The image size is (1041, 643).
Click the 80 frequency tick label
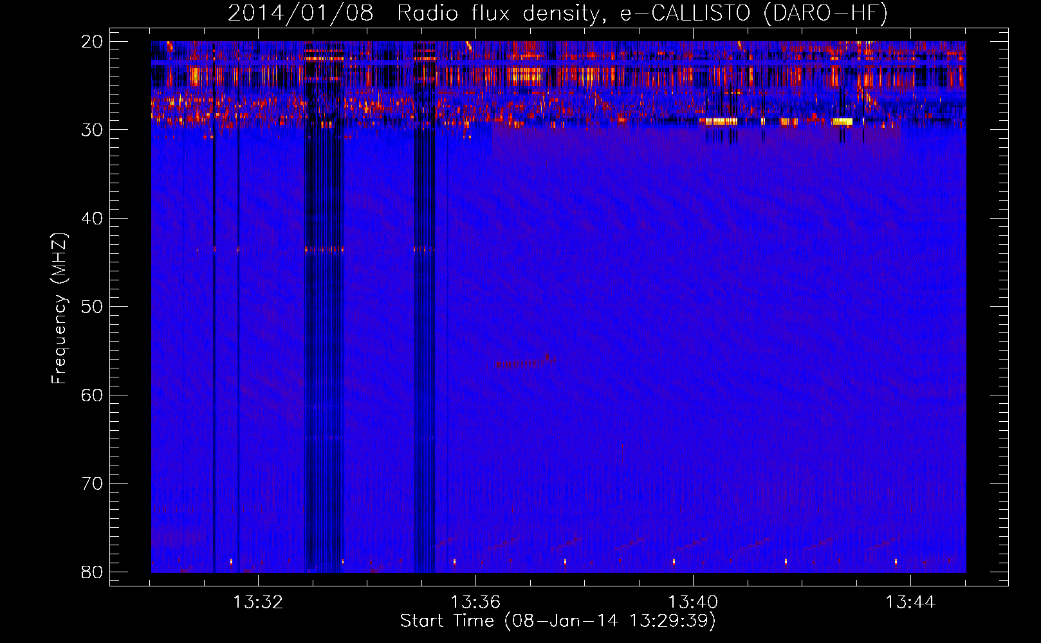[x=92, y=572]
